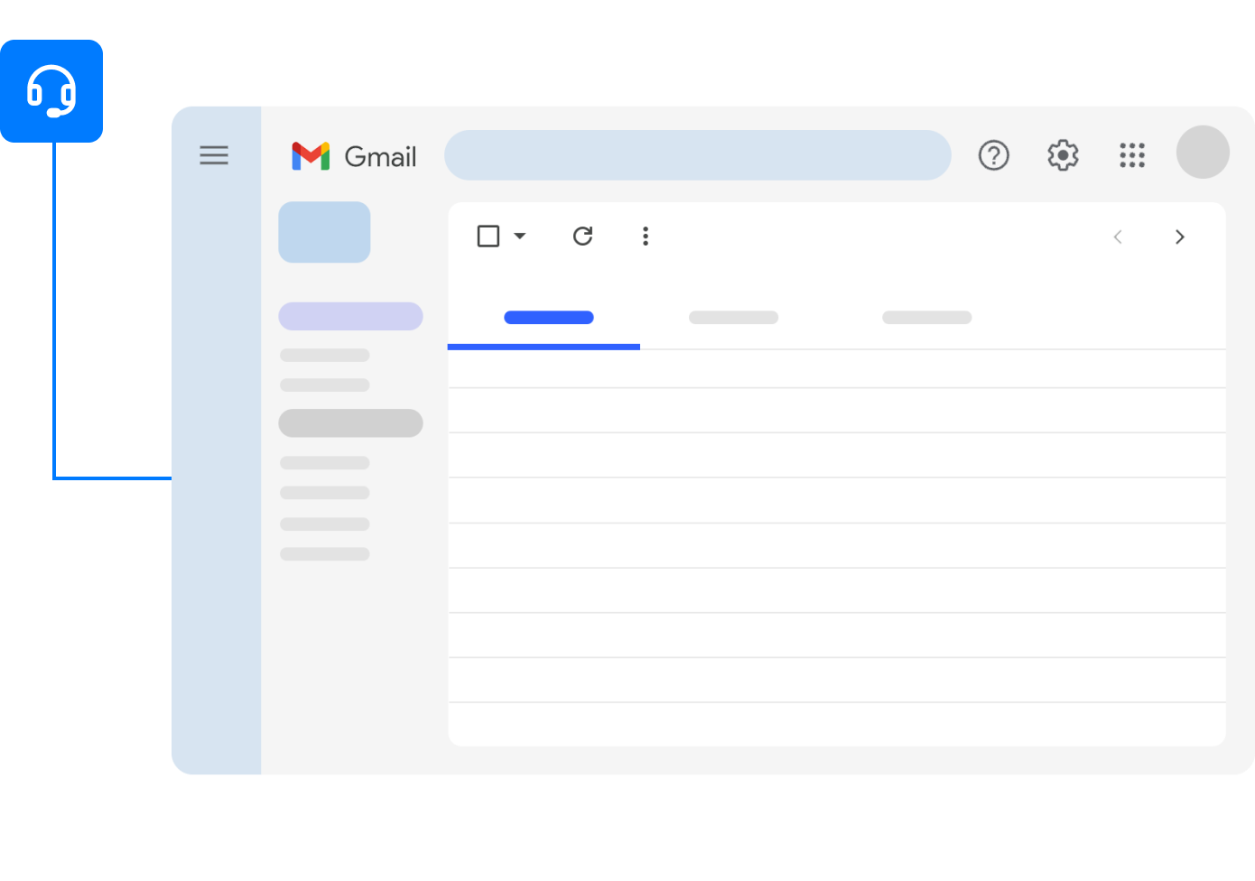Click the blue headset support icon
Screen dimensions: 1255x881
point(51,91)
